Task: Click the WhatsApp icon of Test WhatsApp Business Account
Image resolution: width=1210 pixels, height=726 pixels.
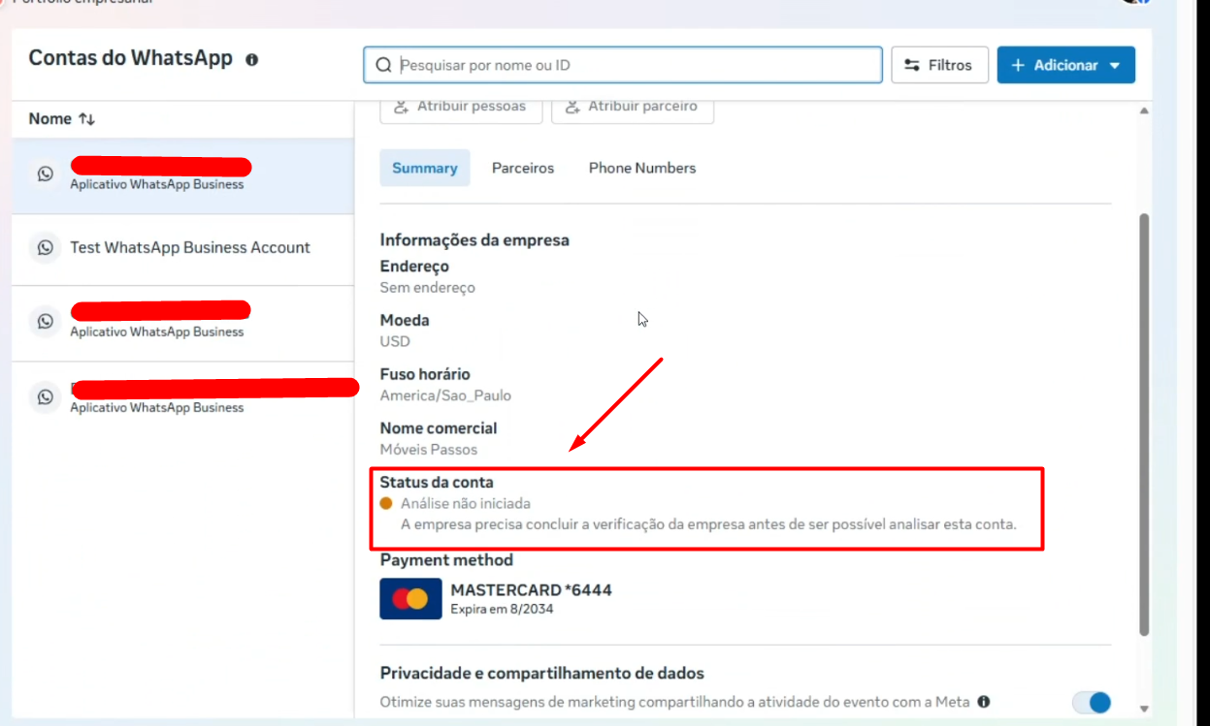Action: [46, 248]
